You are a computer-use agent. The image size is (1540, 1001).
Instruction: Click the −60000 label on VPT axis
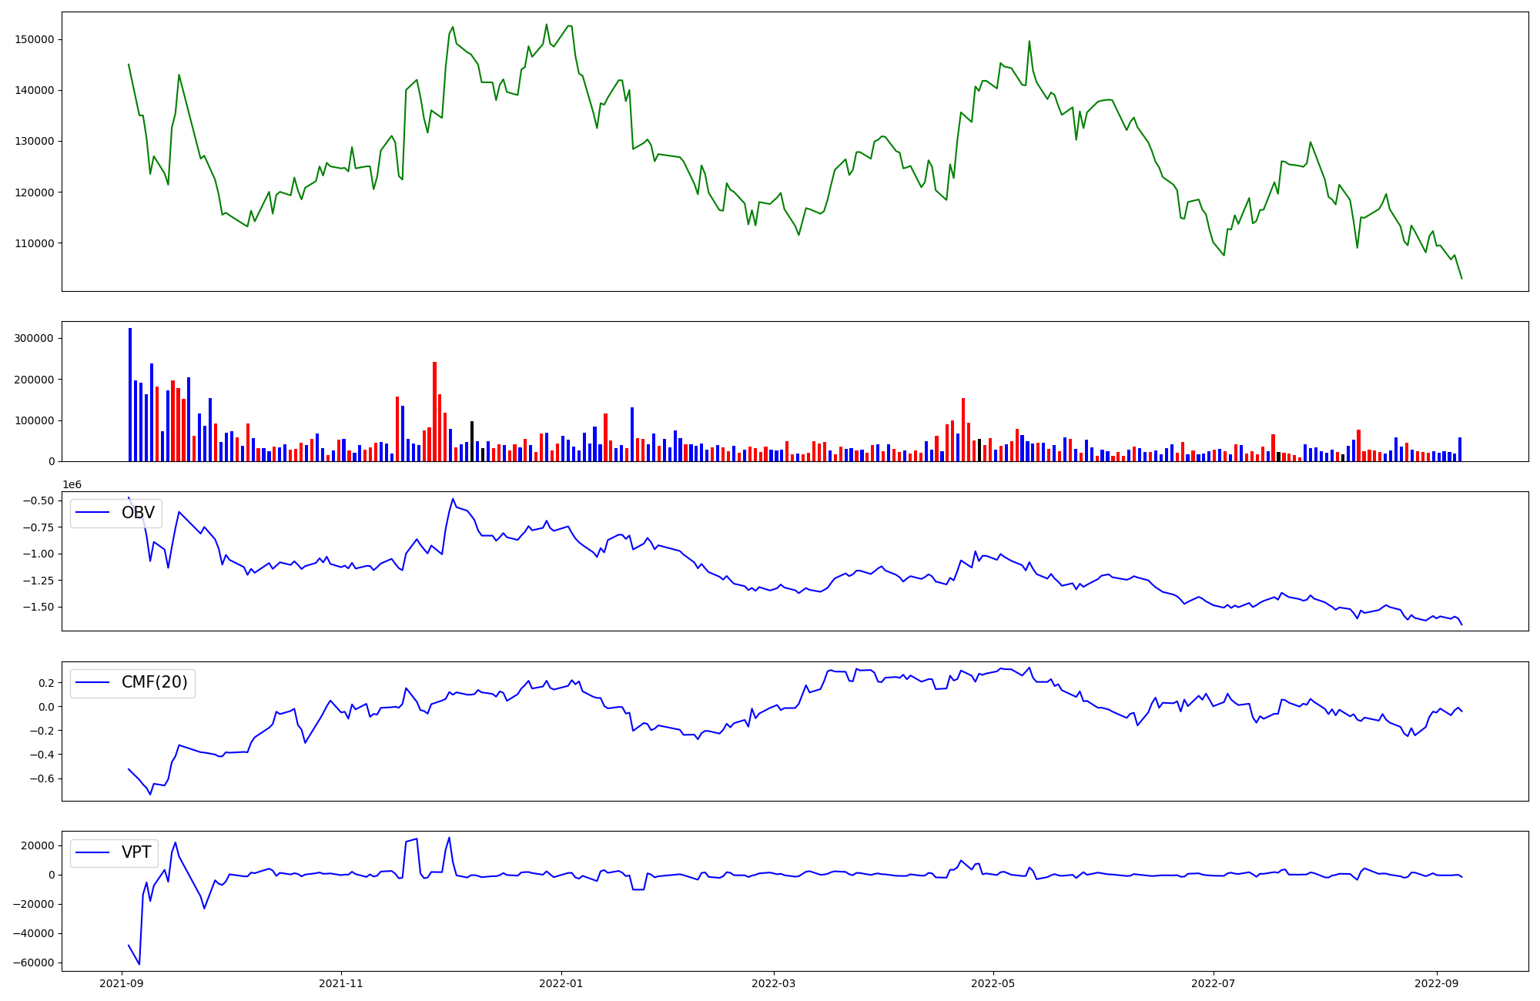point(32,962)
